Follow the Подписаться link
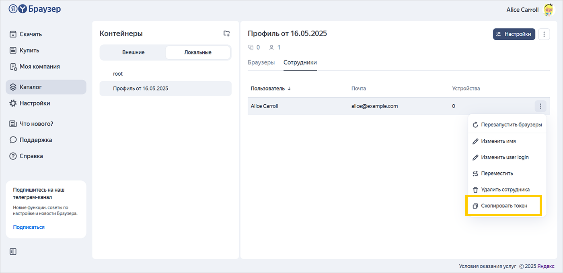The height and width of the screenshot is (273, 563). (29, 227)
